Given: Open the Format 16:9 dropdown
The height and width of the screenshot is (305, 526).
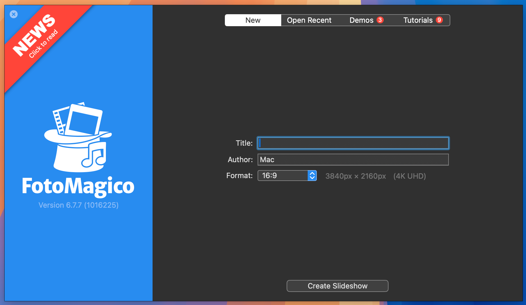Looking at the screenshot, I should (x=287, y=176).
